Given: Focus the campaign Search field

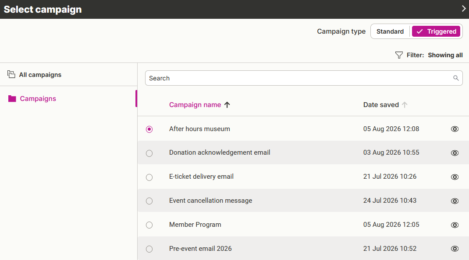Looking at the screenshot, I should tap(304, 78).
